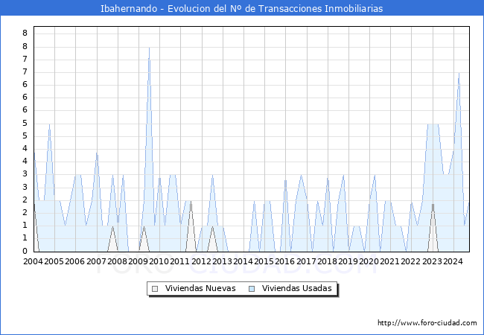Click the 2016 x-axis label

(x=285, y=261)
